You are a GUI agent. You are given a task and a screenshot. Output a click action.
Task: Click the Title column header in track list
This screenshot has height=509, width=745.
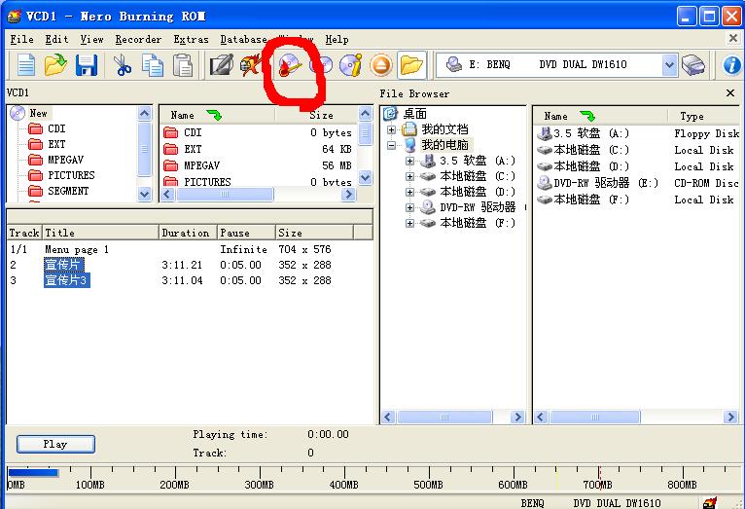pos(100,233)
